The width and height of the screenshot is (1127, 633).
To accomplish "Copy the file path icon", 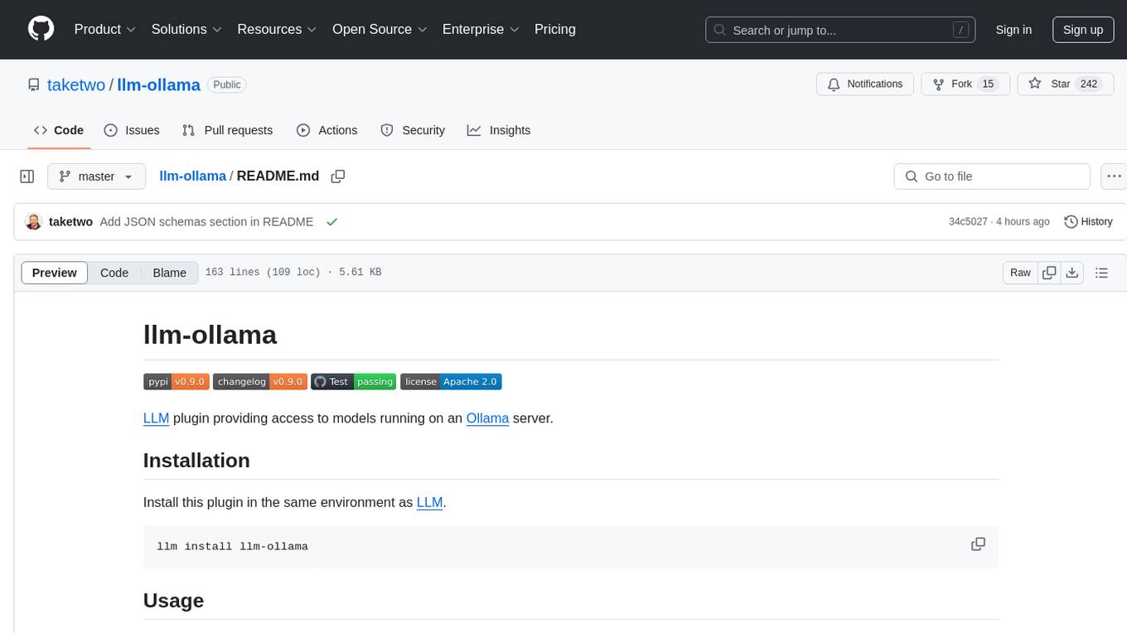I will (337, 176).
